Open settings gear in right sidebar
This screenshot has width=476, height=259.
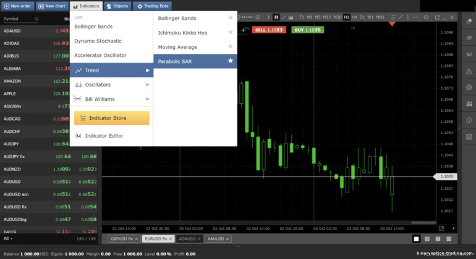tap(469, 87)
